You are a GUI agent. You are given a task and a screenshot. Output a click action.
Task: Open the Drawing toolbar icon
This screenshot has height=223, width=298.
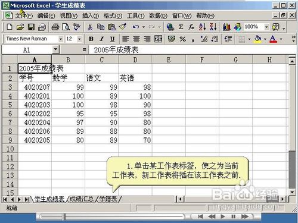[x=237, y=27]
